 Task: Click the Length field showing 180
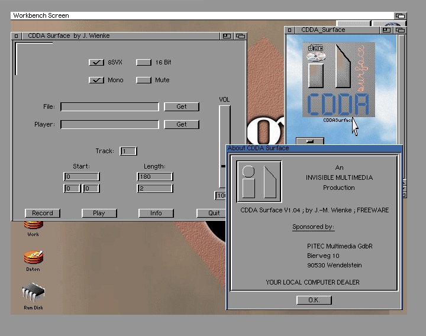coord(154,176)
